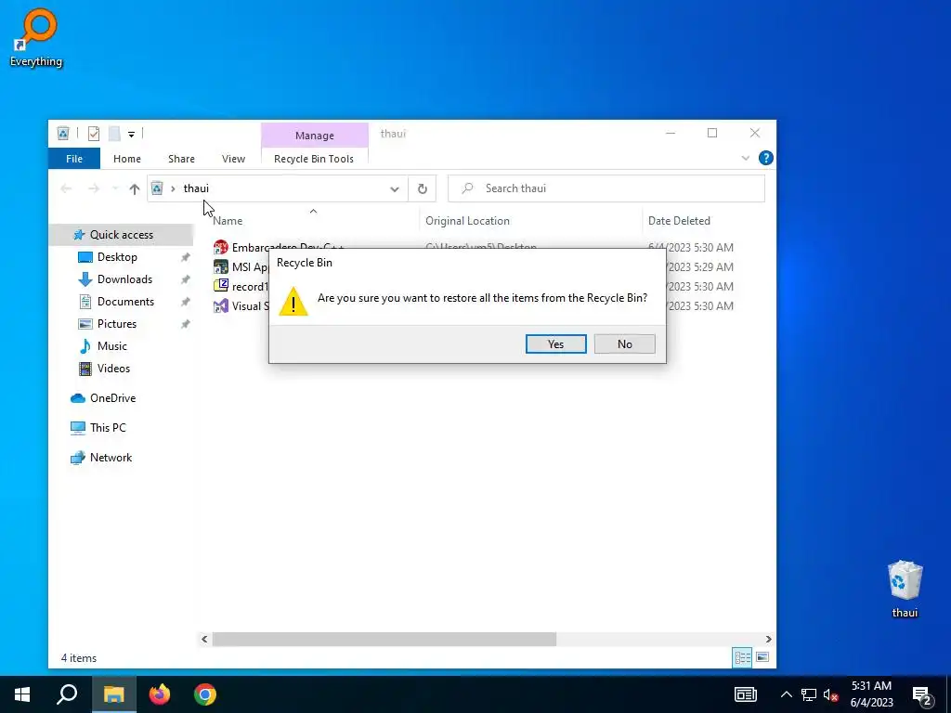The image size is (951, 713).
Task: Open the taskbar clock and date
Action: pos(871,694)
